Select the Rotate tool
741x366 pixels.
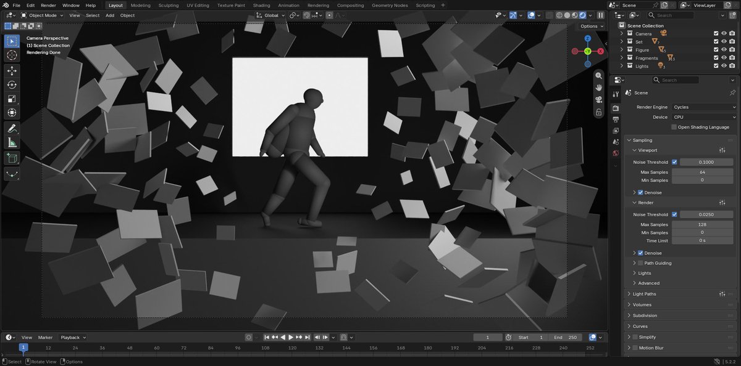(x=12, y=85)
